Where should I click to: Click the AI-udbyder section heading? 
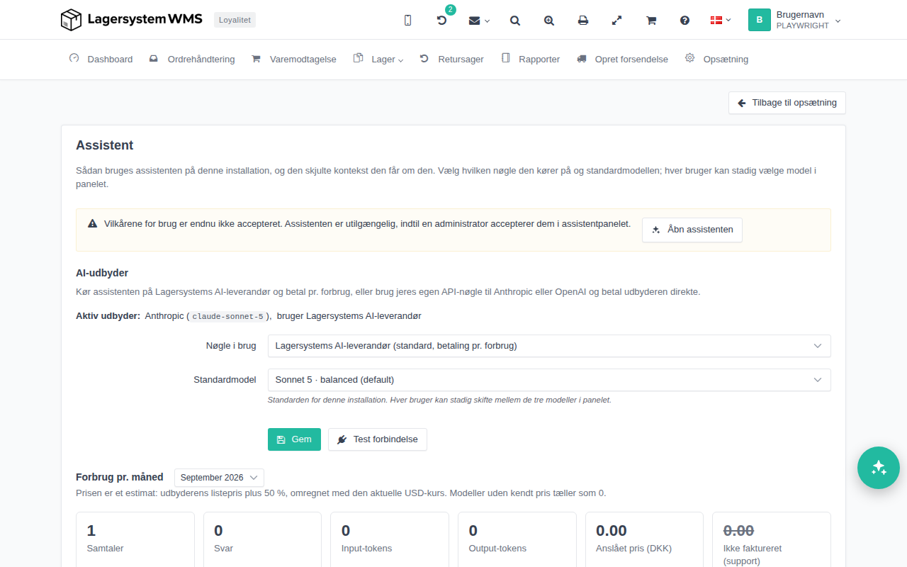(x=102, y=273)
